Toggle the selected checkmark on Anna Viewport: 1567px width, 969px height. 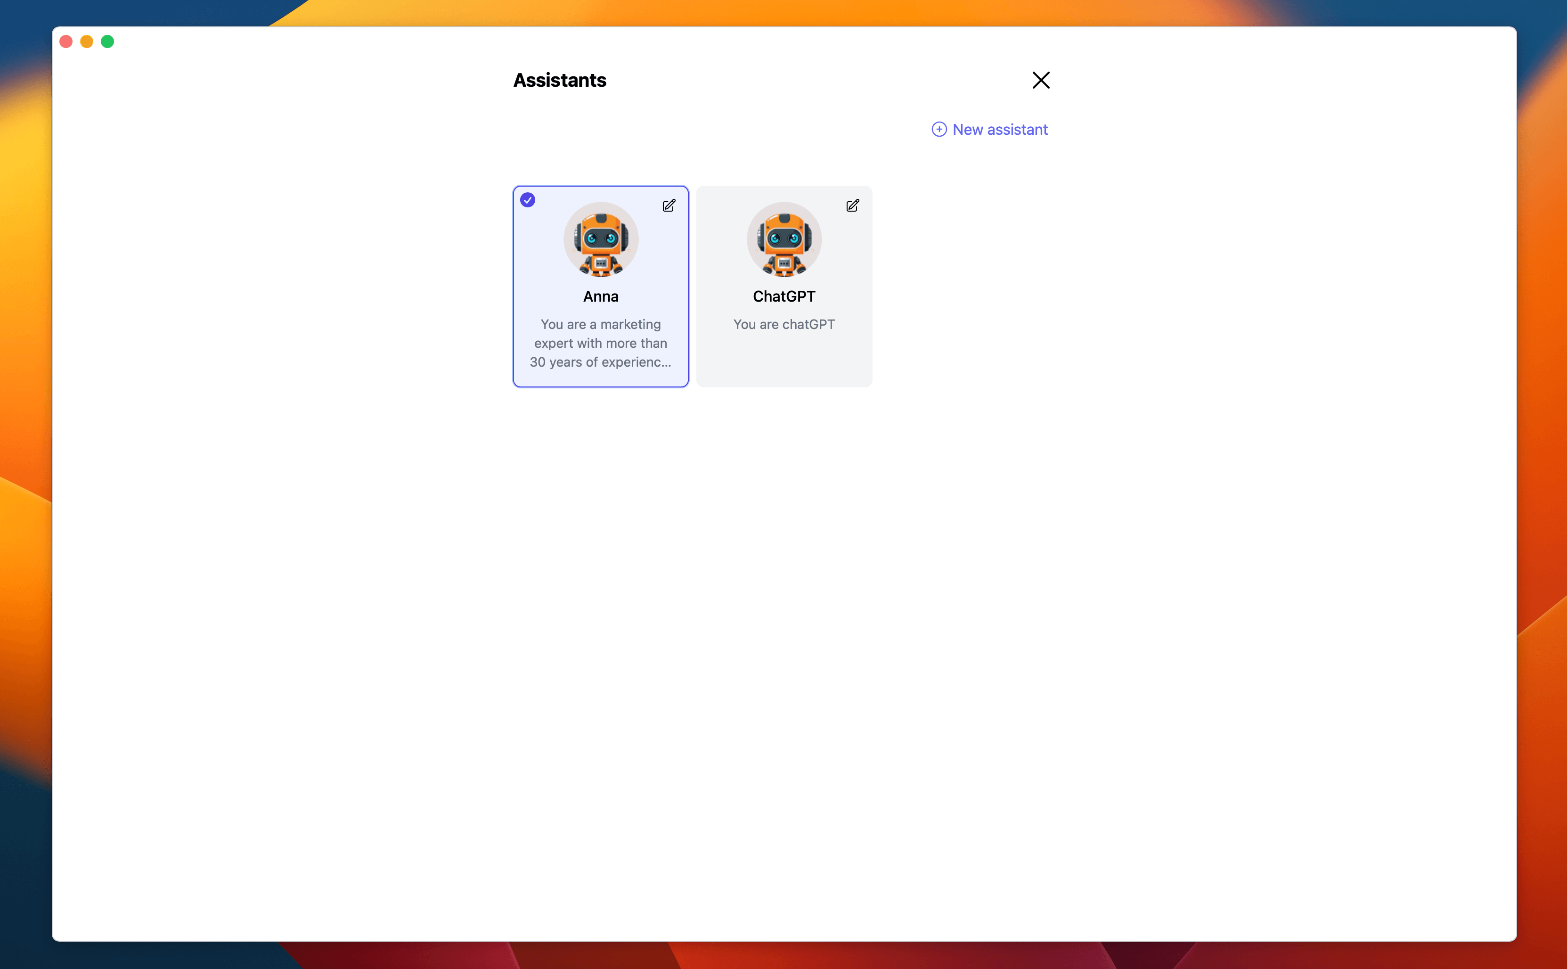pos(528,200)
